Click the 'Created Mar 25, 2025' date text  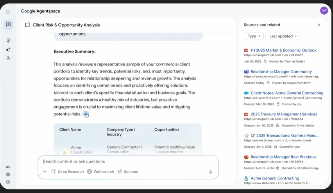point(259,104)
